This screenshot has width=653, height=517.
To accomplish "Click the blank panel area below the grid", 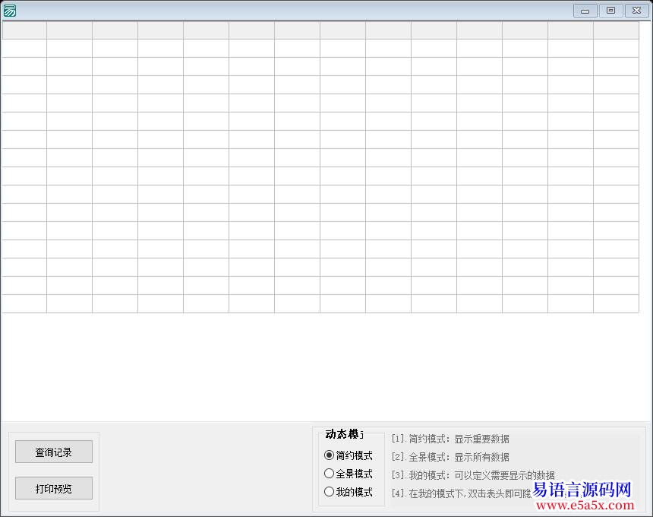I will click(x=304, y=365).
